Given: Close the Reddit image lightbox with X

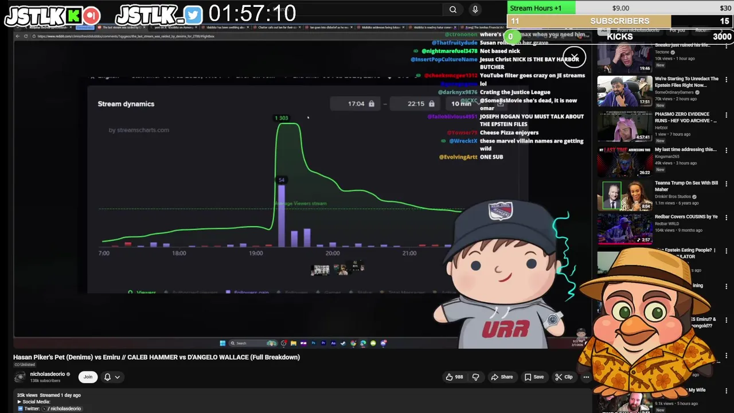Looking at the screenshot, I should [x=574, y=57].
